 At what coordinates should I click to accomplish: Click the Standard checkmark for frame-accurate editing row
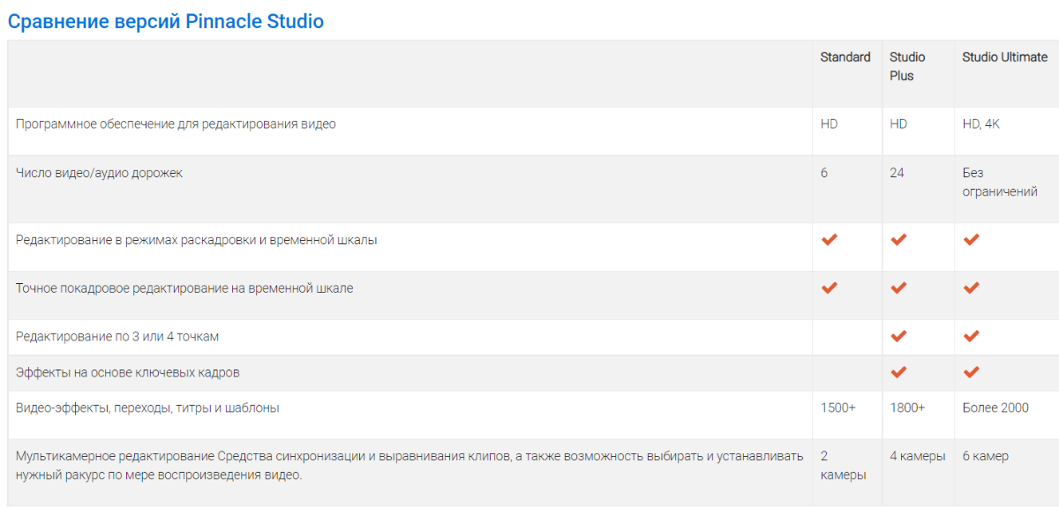click(829, 288)
